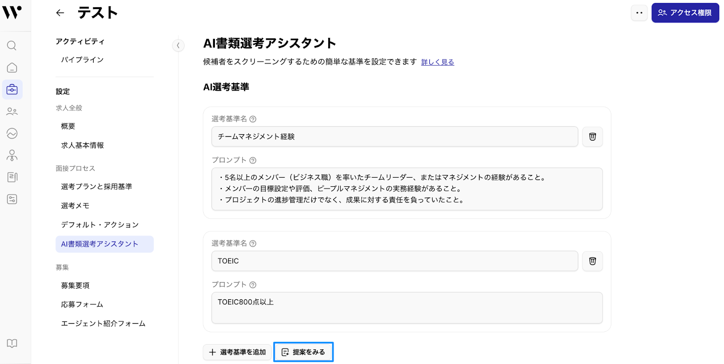724x364 pixels.
Task: Click the analytics wave icon in sidebar
Action: click(x=12, y=133)
